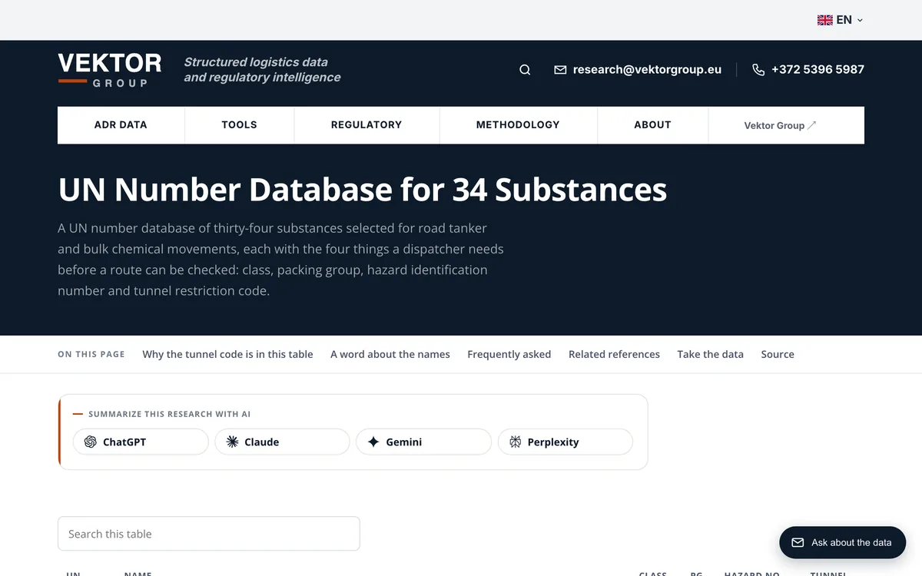Jump to Source section

click(x=778, y=354)
